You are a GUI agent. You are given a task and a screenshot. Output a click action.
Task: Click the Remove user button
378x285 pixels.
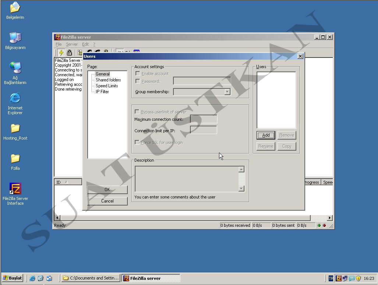287,135
